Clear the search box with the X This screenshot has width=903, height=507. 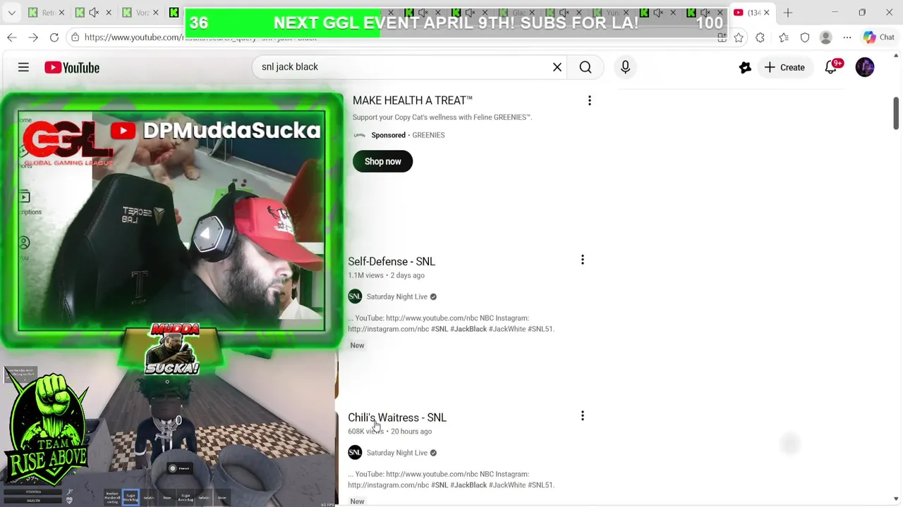(557, 67)
